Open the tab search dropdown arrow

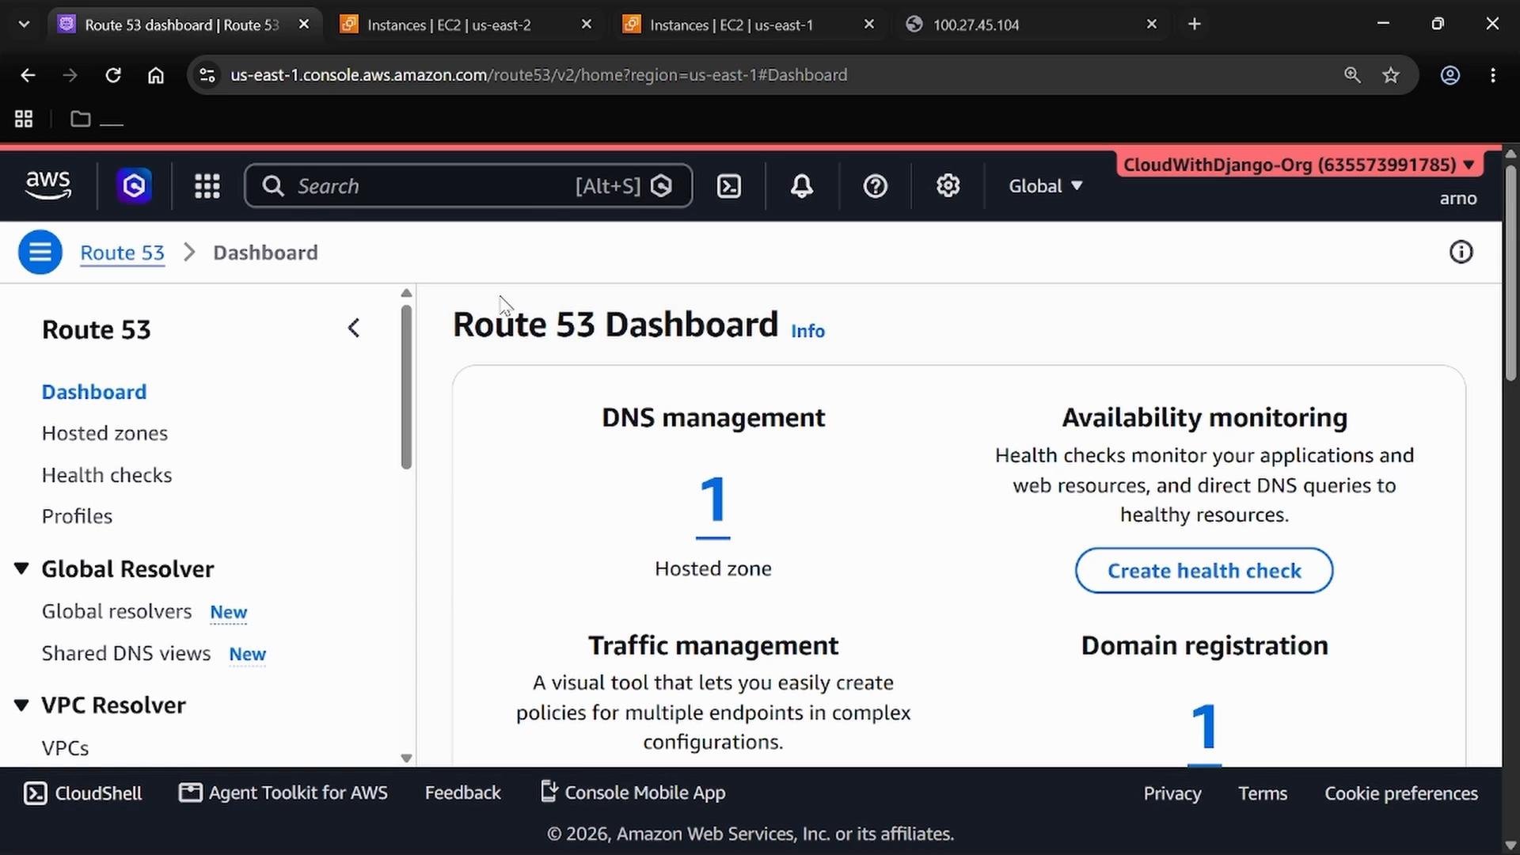point(24,25)
